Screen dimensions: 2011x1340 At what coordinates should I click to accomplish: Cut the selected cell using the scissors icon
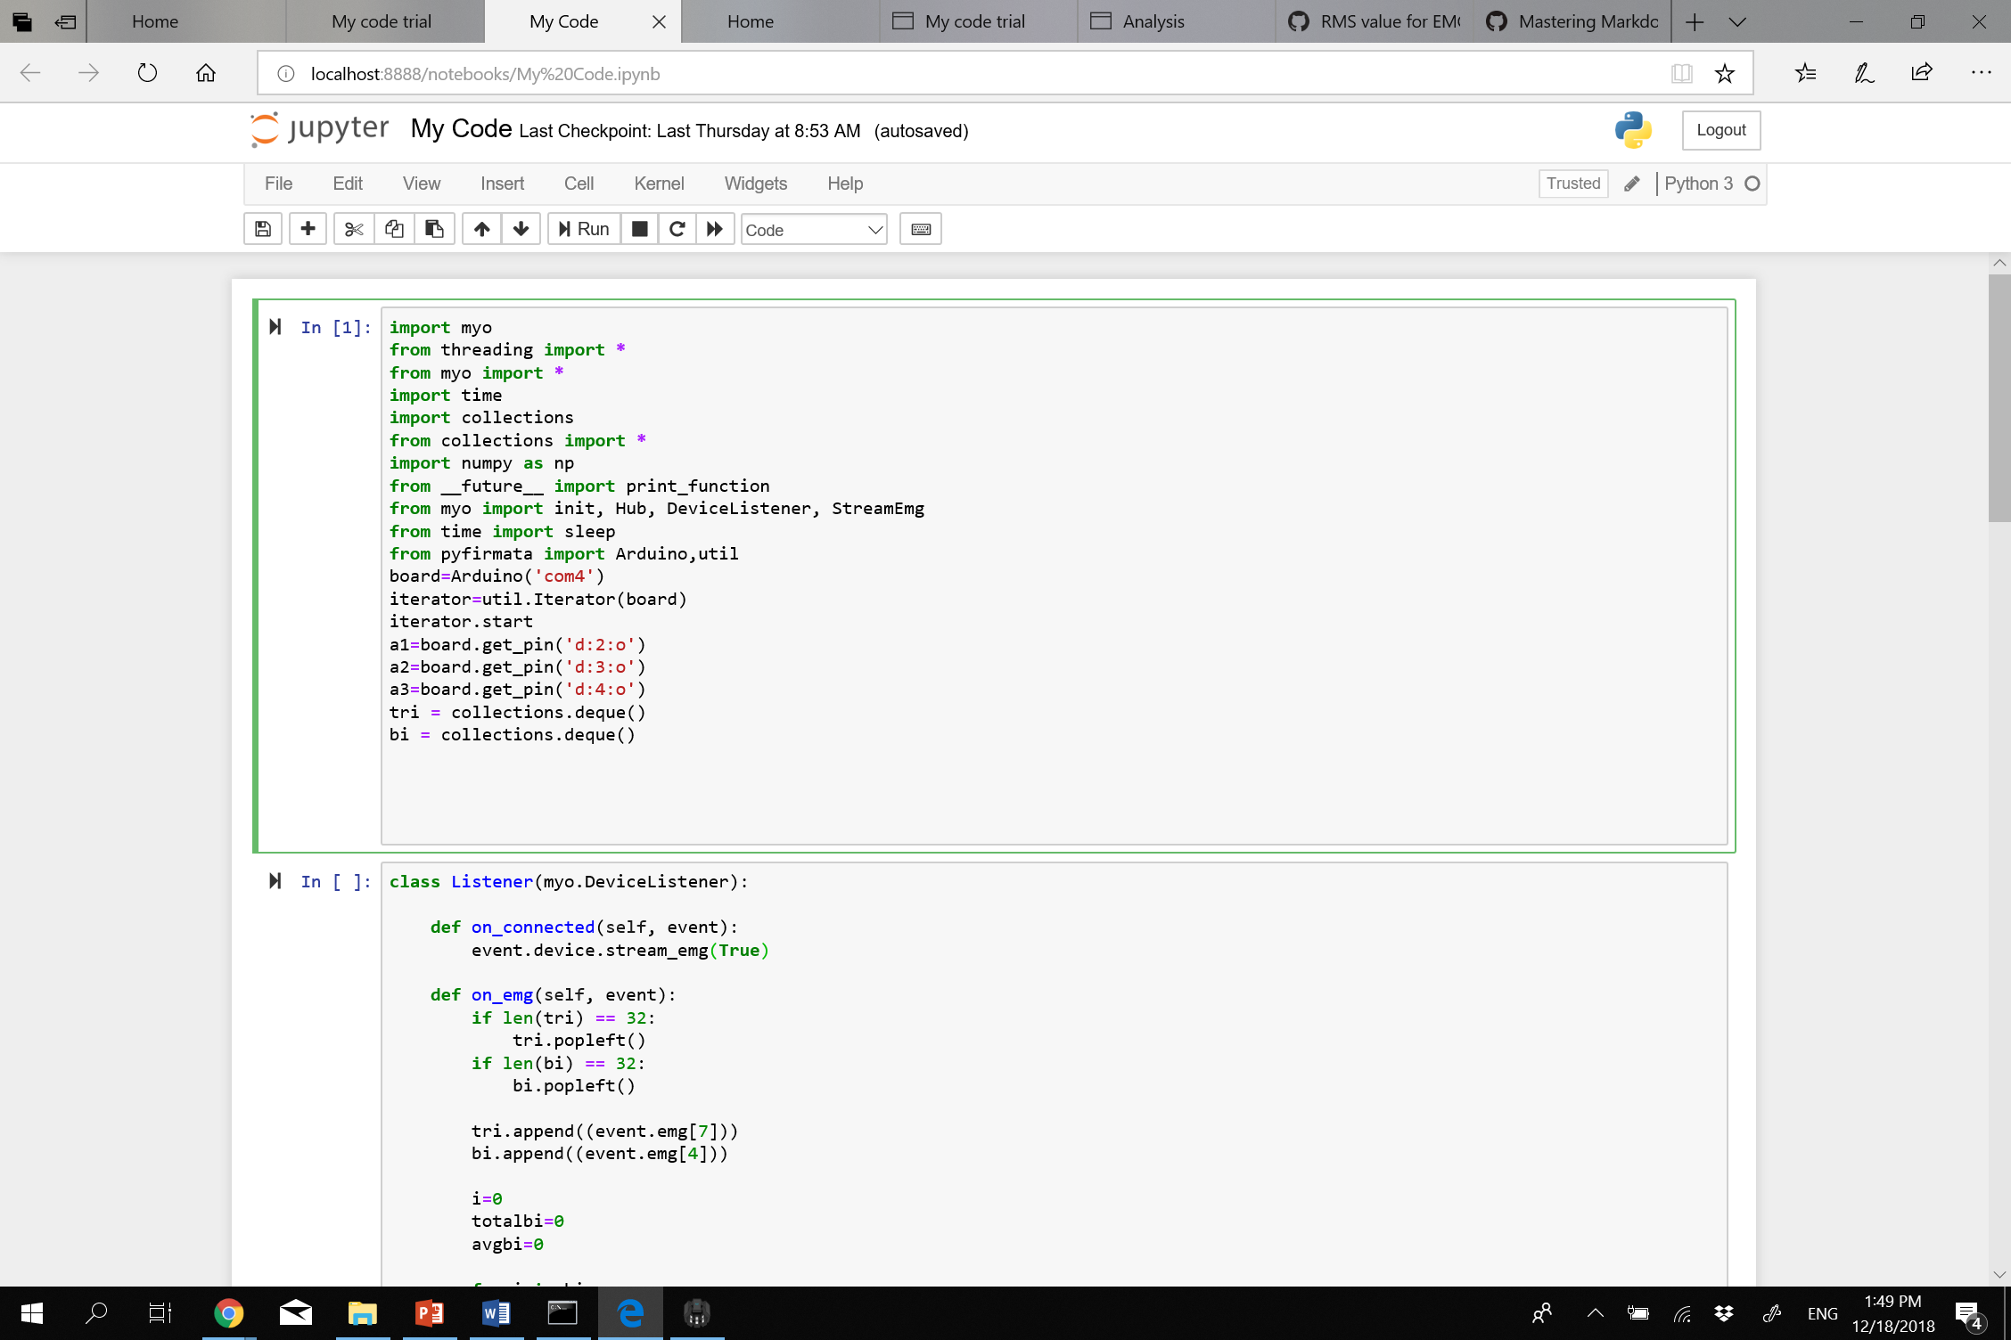tap(353, 229)
